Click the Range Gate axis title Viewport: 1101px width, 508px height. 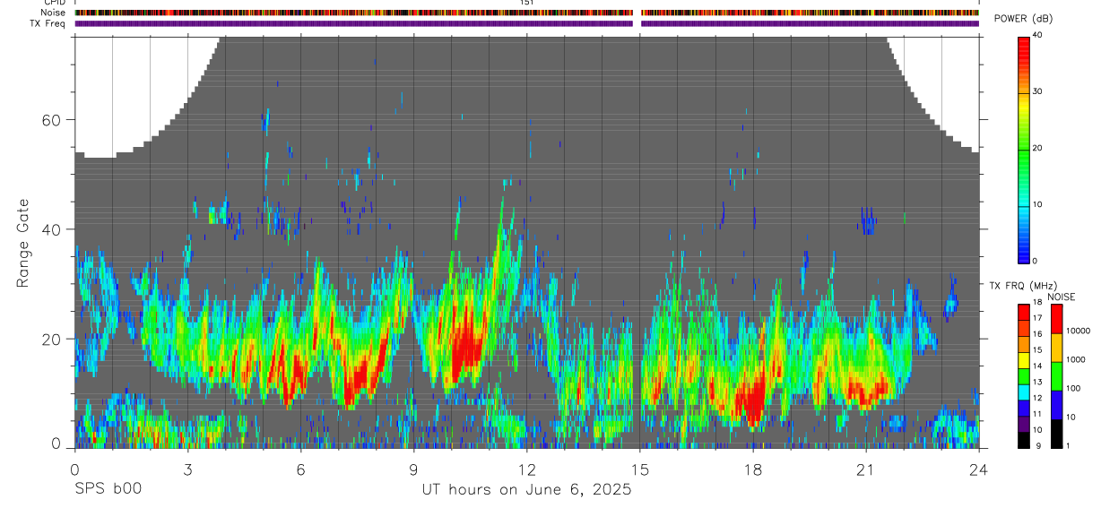tap(22, 242)
